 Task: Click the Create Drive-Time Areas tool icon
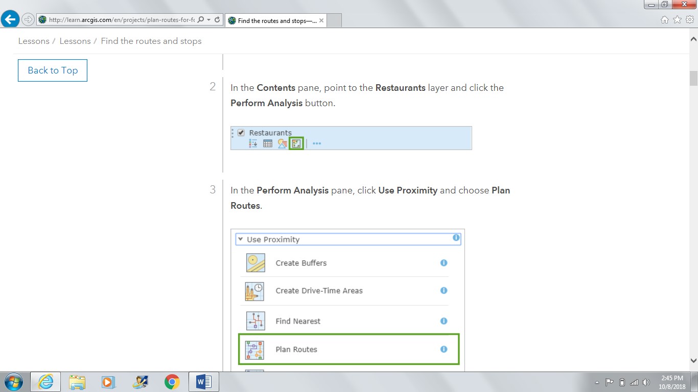[254, 291]
